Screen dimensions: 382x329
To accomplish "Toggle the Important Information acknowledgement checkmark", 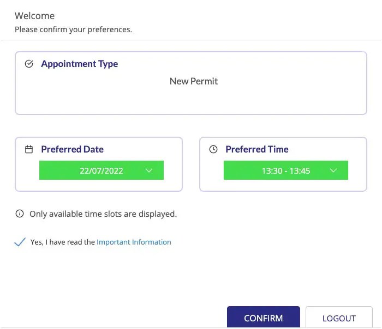I will coord(20,242).
